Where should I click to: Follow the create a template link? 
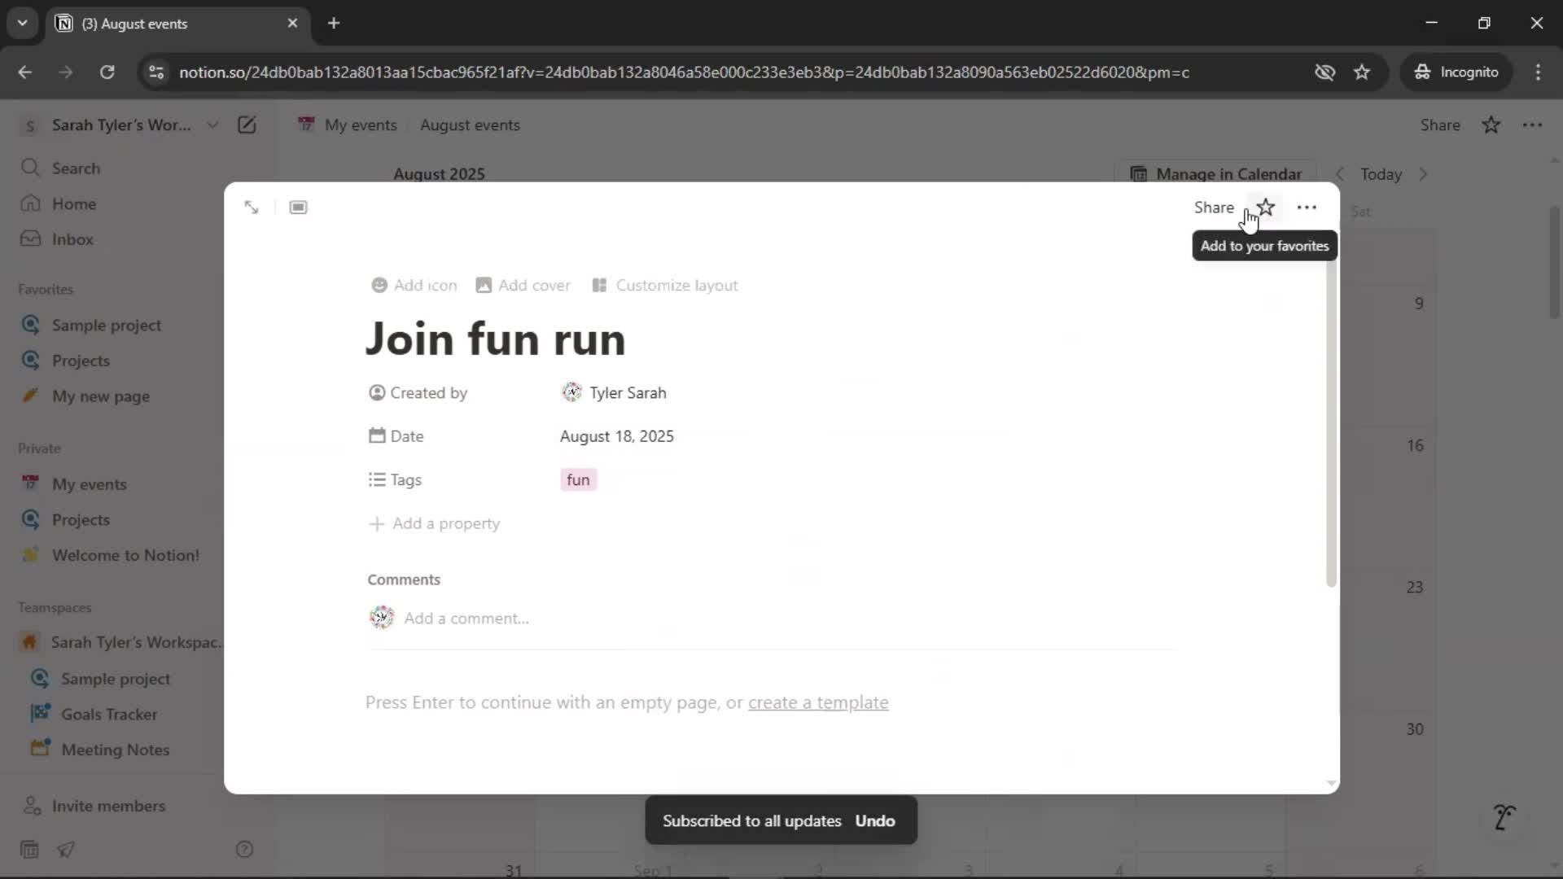point(818,702)
